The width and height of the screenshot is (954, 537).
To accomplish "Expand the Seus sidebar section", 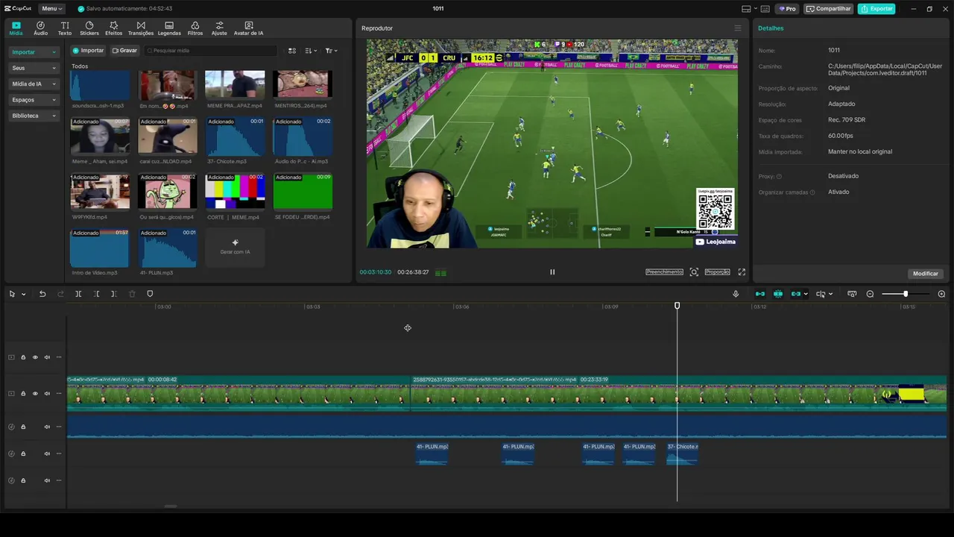I will click(34, 68).
